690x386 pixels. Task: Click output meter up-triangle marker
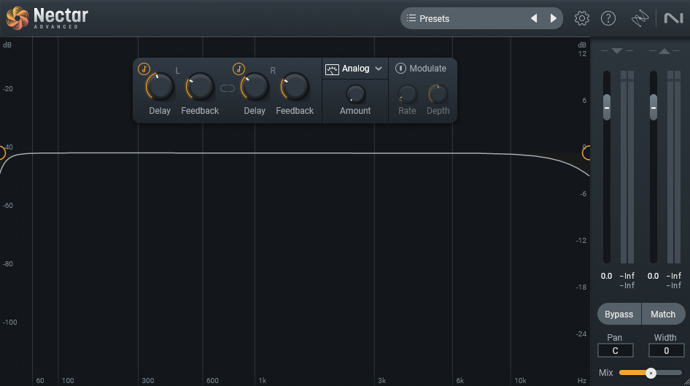(664, 51)
